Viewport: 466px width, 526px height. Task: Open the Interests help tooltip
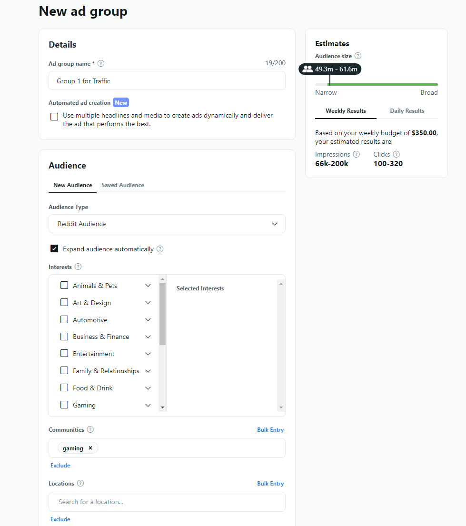[x=78, y=267]
